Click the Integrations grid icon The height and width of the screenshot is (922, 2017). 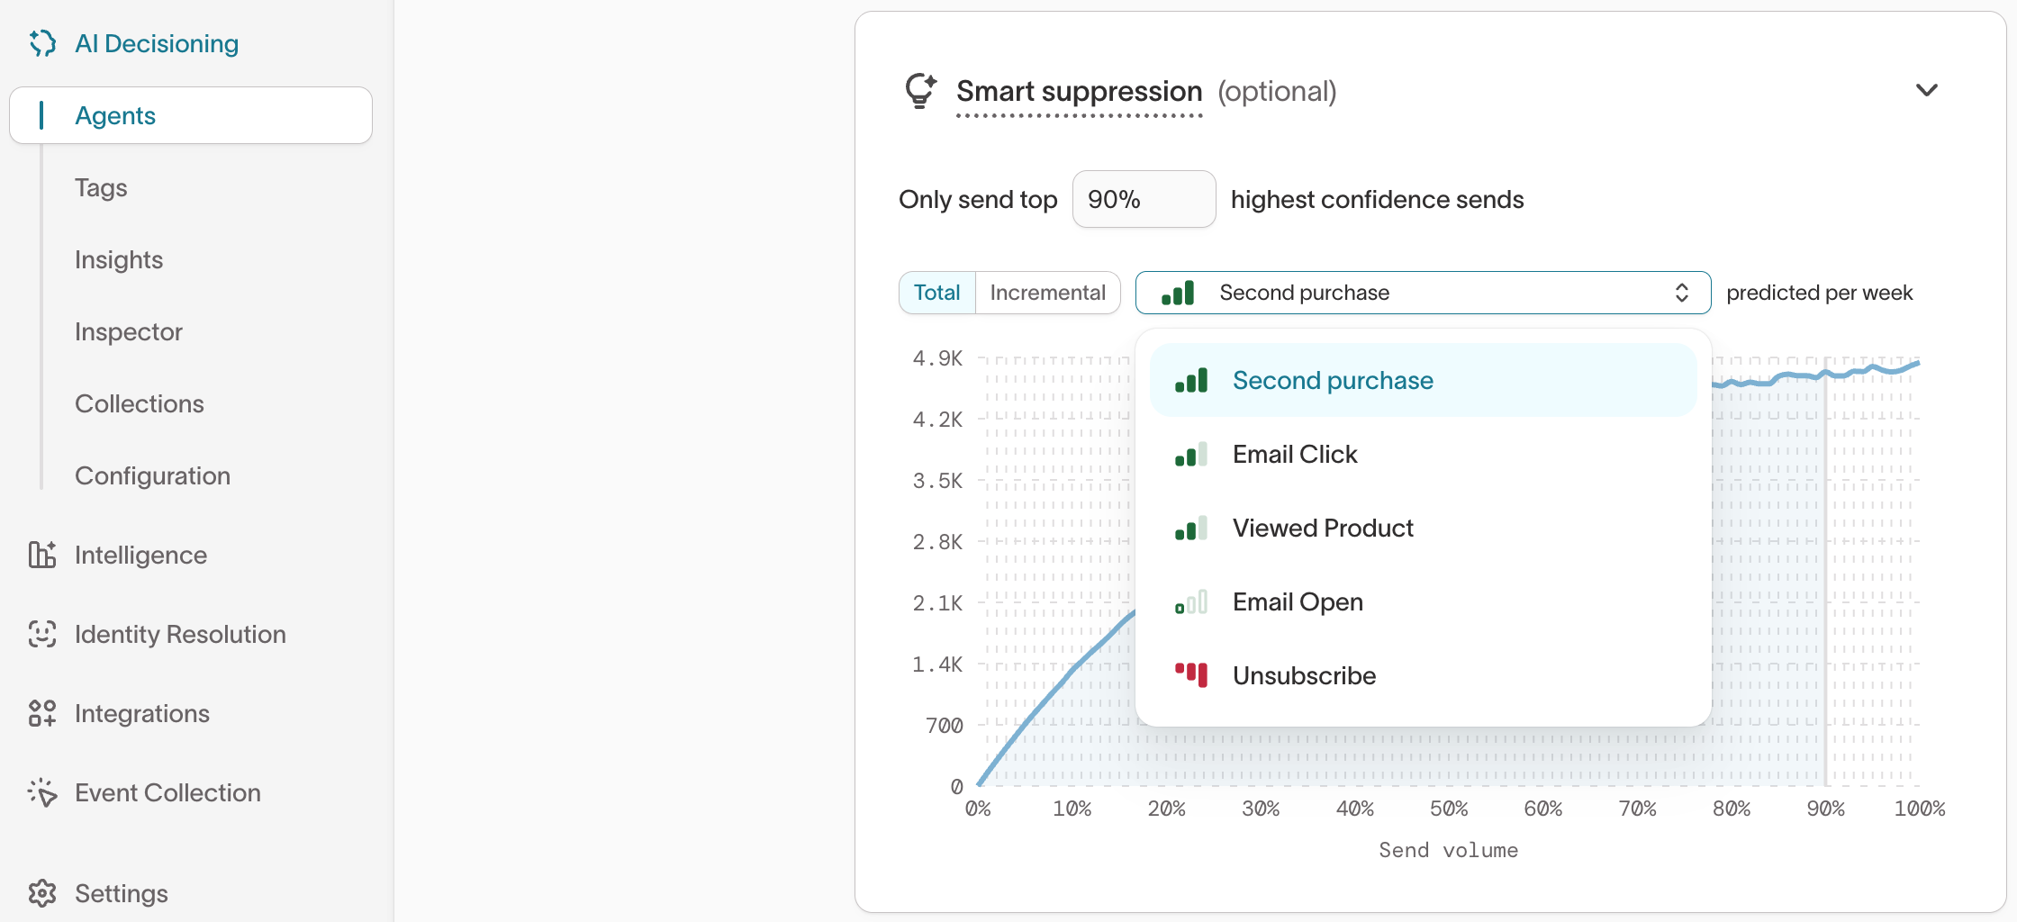[x=42, y=713]
